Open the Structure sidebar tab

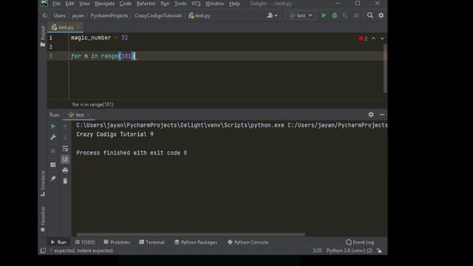click(x=43, y=184)
